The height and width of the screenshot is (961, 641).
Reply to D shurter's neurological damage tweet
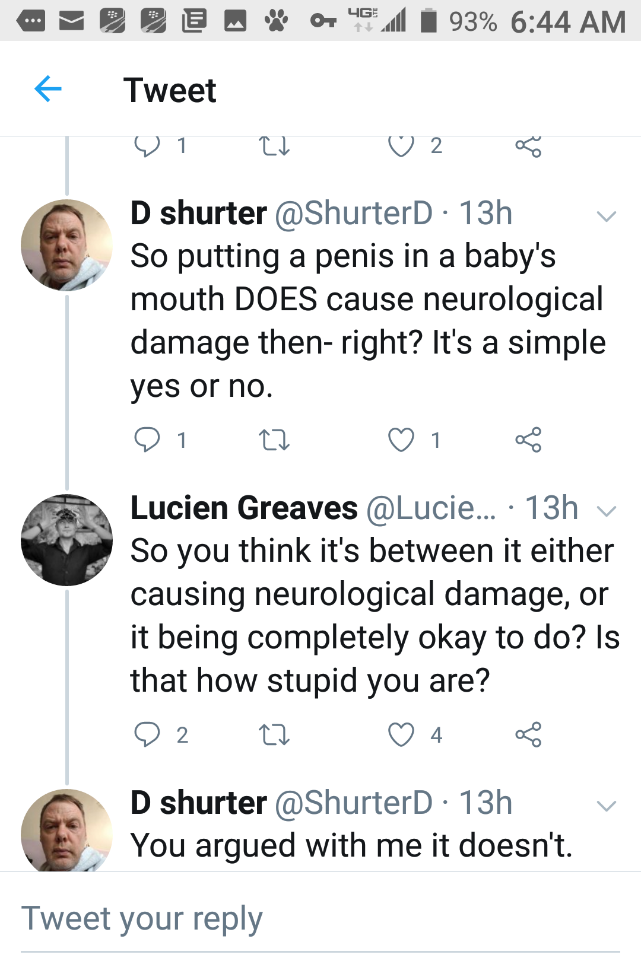pos(147,440)
